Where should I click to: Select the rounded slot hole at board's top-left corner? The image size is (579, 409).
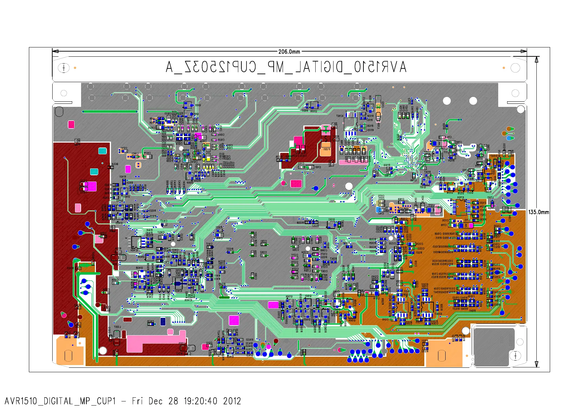coord(59,111)
